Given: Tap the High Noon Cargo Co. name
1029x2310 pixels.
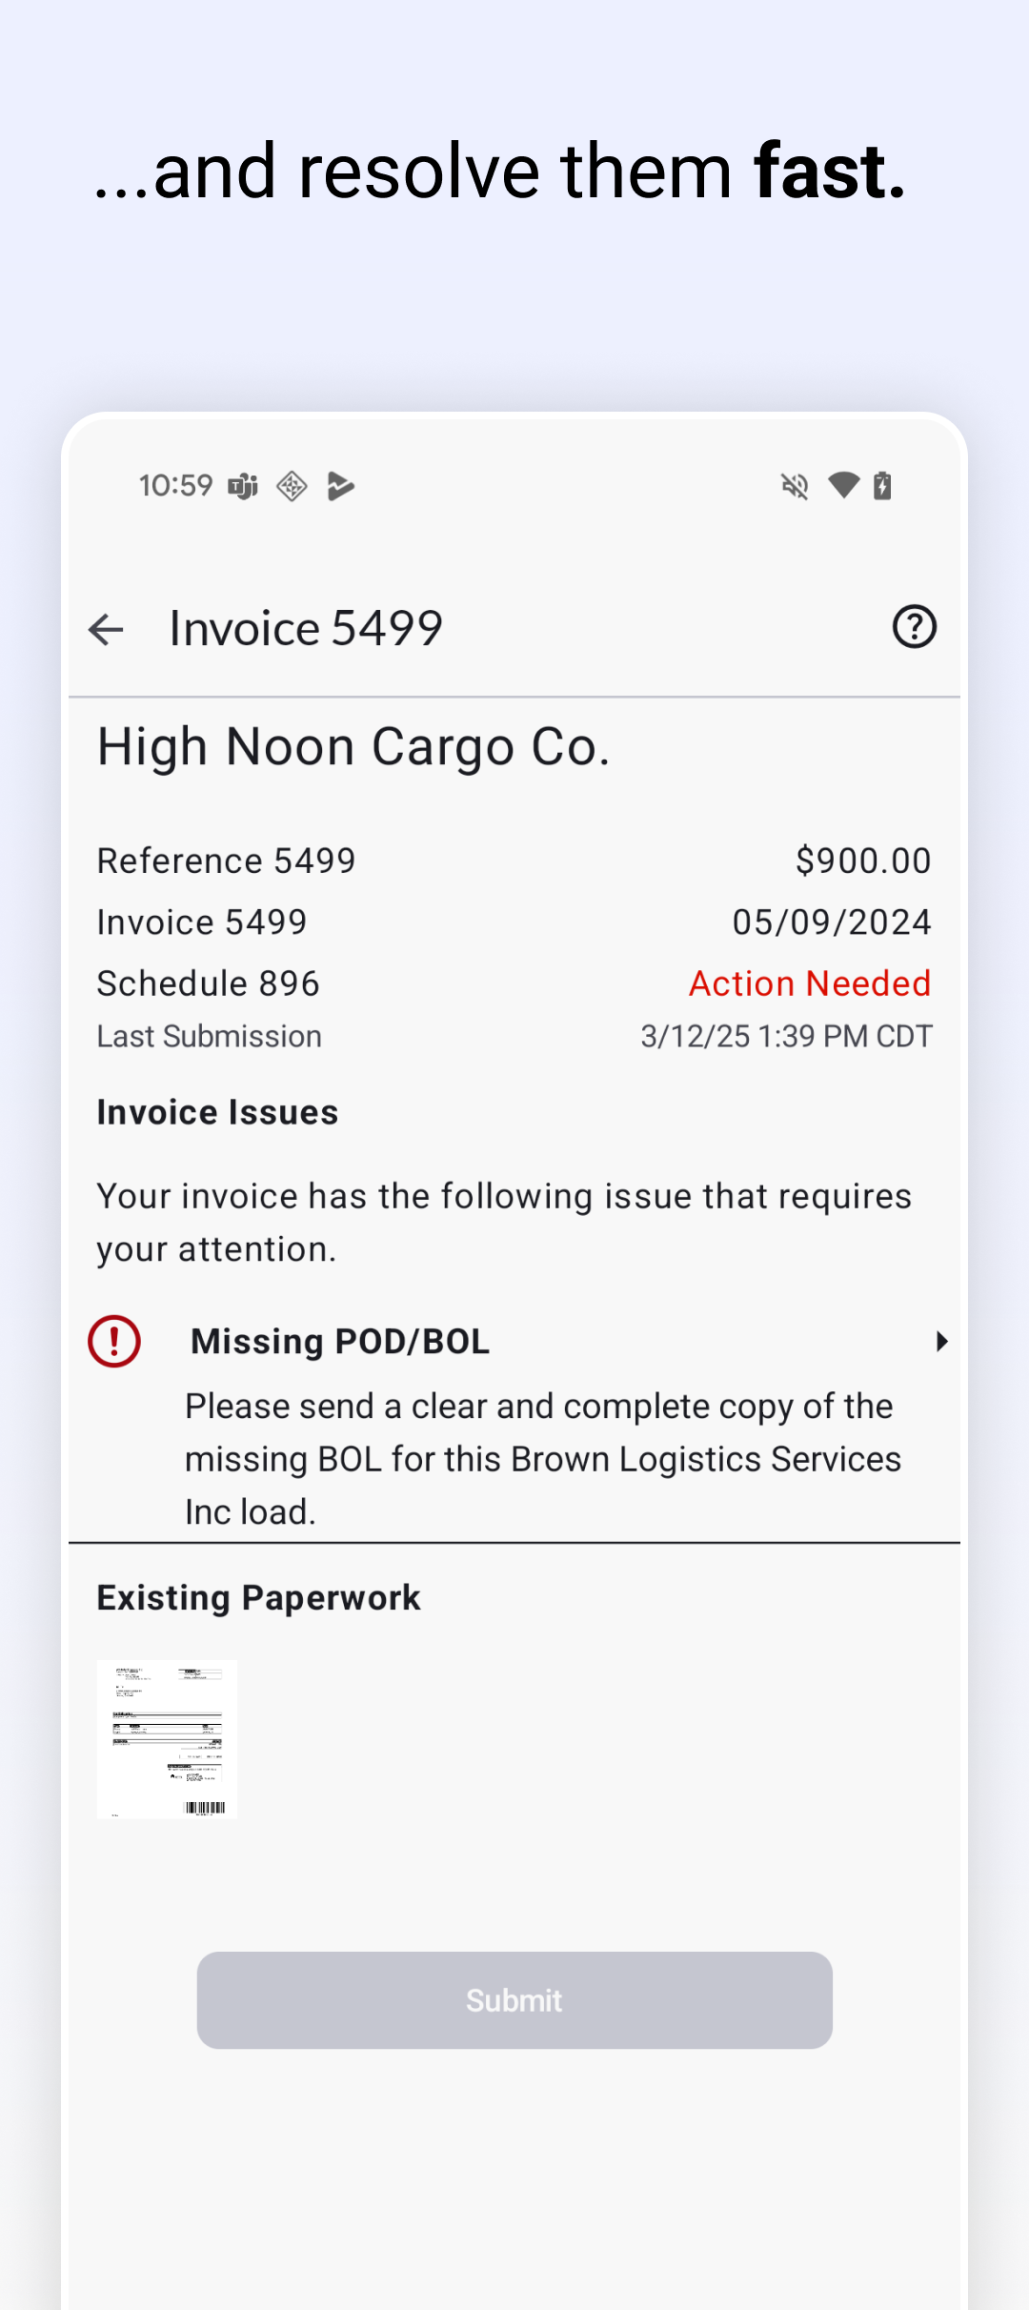Looking at the screenshot, I should [353, 746].
